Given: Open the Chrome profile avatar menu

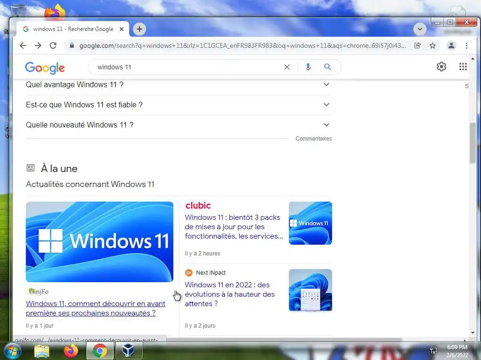Looking at the screenshot, I should [451, 45].
